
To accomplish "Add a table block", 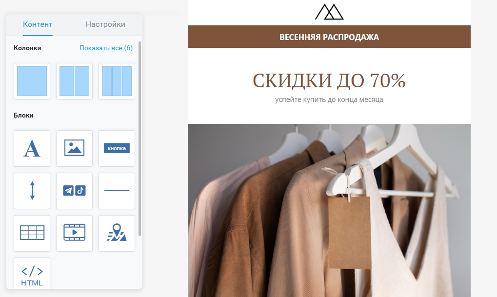I will coord(32,233).
